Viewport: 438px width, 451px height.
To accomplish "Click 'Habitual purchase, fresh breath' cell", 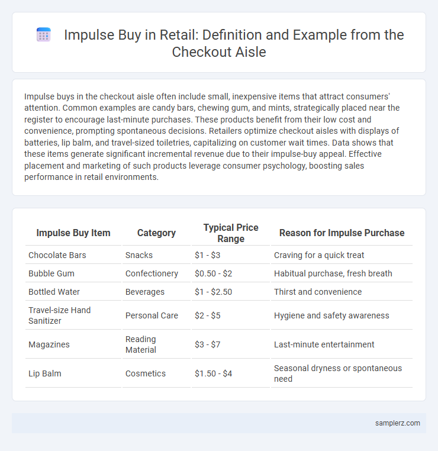I will pyautogui.click(x=342, y=273).
